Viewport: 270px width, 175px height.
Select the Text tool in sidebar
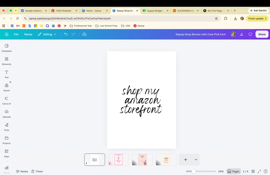coord(7,74)
